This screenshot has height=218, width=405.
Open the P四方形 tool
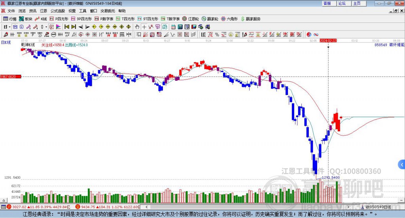click(59, 19)
